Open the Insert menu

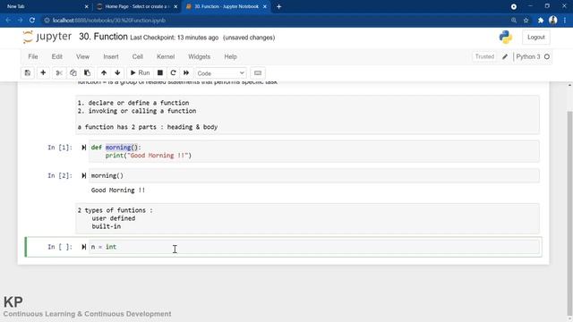point(111,56)
